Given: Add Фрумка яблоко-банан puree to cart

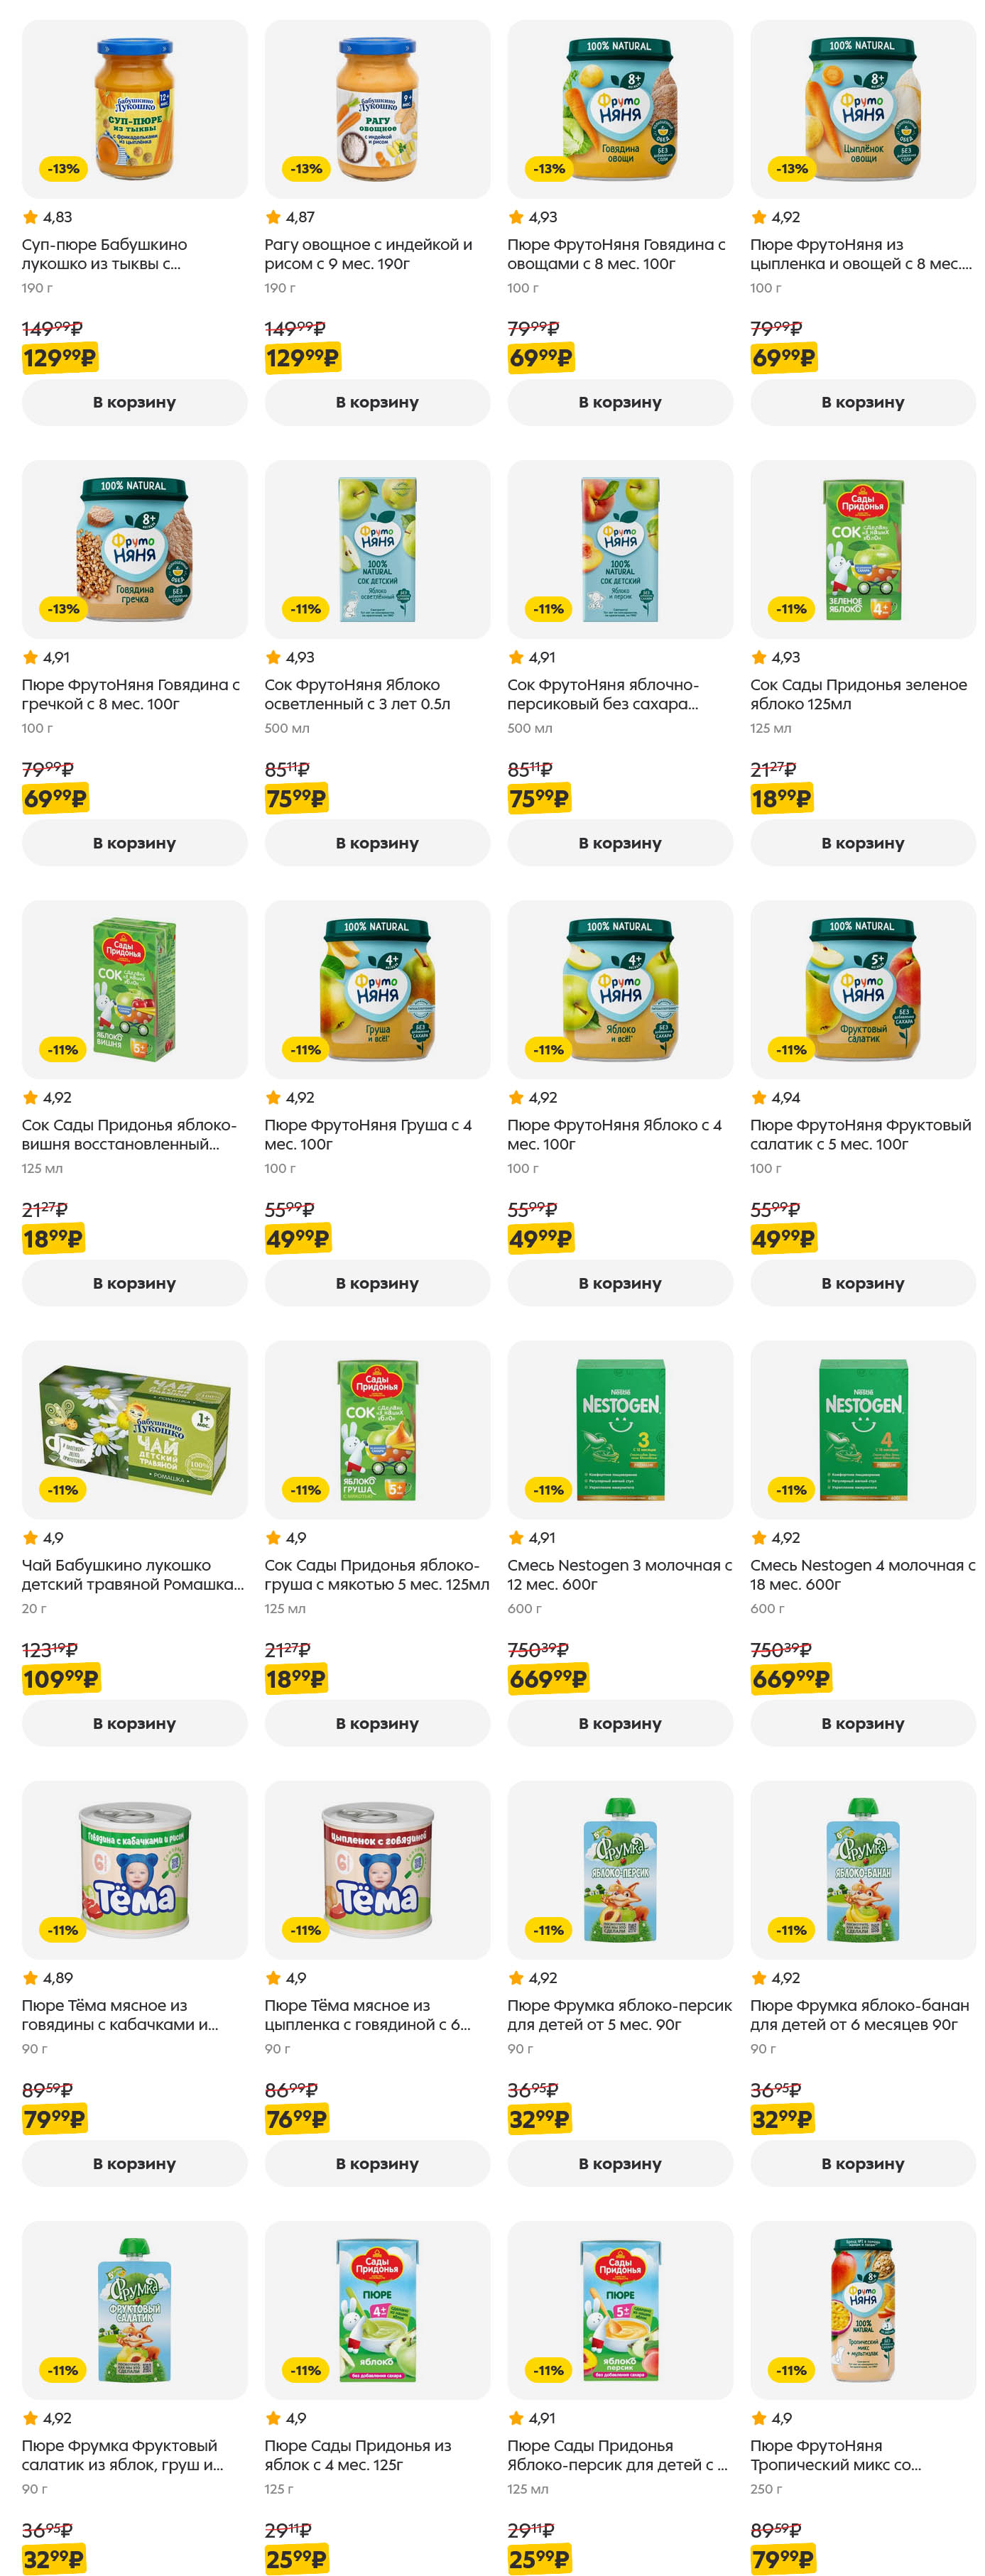Looking at the screenshot, I should (863, 2163).
